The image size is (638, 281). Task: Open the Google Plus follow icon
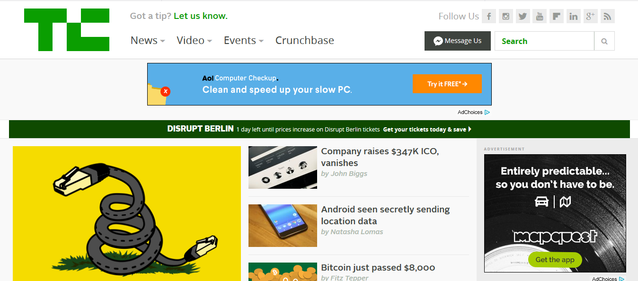pyautogui.click(x=591, y=16)
